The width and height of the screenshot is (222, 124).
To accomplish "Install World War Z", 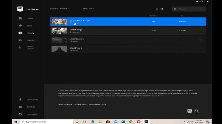I will pos(74,50).
